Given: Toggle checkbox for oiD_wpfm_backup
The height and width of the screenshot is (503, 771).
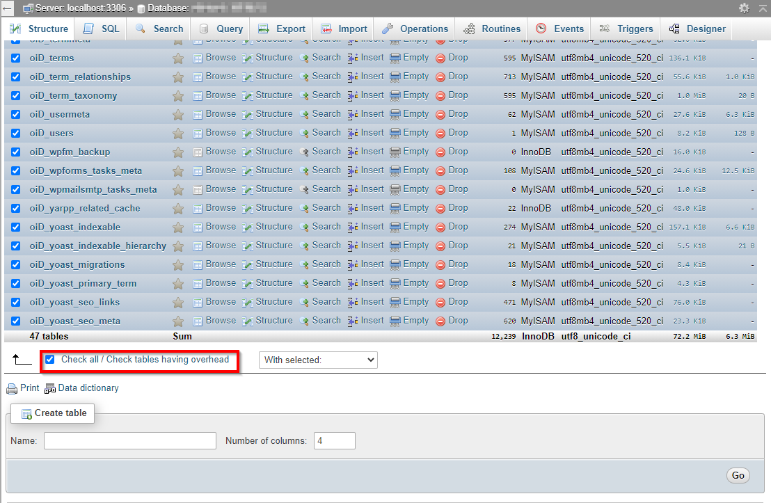Looking at the screenshot, I should pos(16,152).
